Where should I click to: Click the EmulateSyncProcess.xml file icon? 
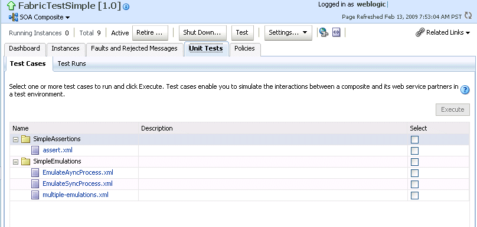coord(35,184)
